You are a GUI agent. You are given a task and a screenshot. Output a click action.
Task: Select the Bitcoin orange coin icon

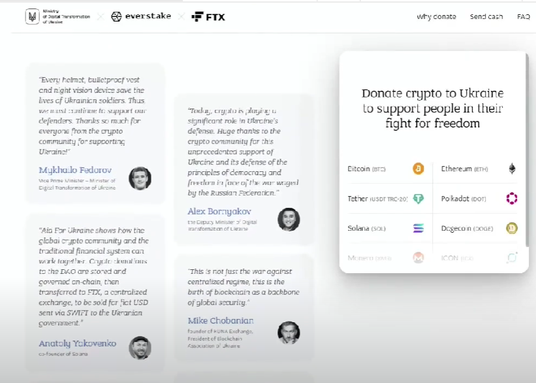pyautogui.click(x=418, y=169)
